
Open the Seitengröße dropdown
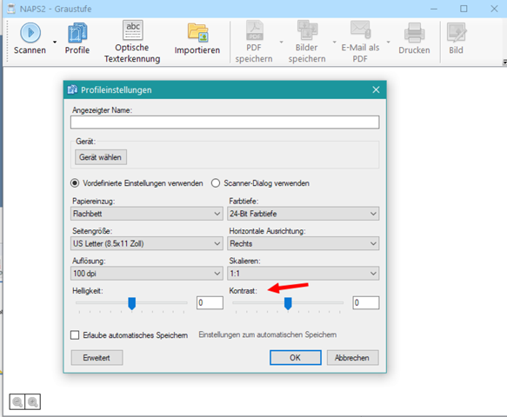pyautogui.click(x=147, y=243)
